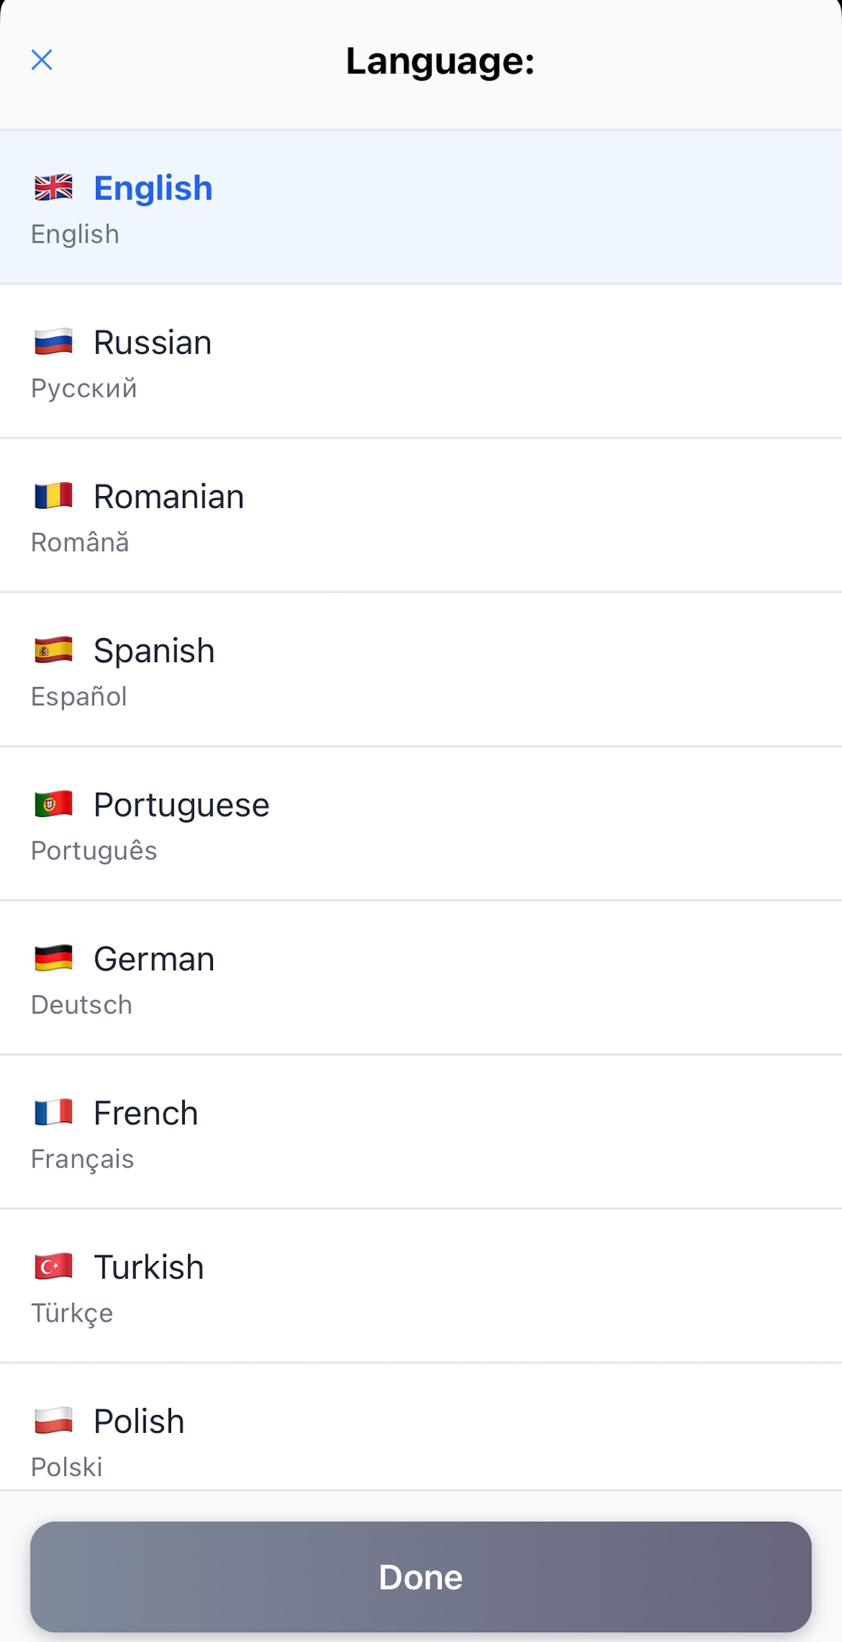The width and height of the screenshot is (842, 1642).
Task: Tap the Spanish flag icon
Action: point(54,650)
